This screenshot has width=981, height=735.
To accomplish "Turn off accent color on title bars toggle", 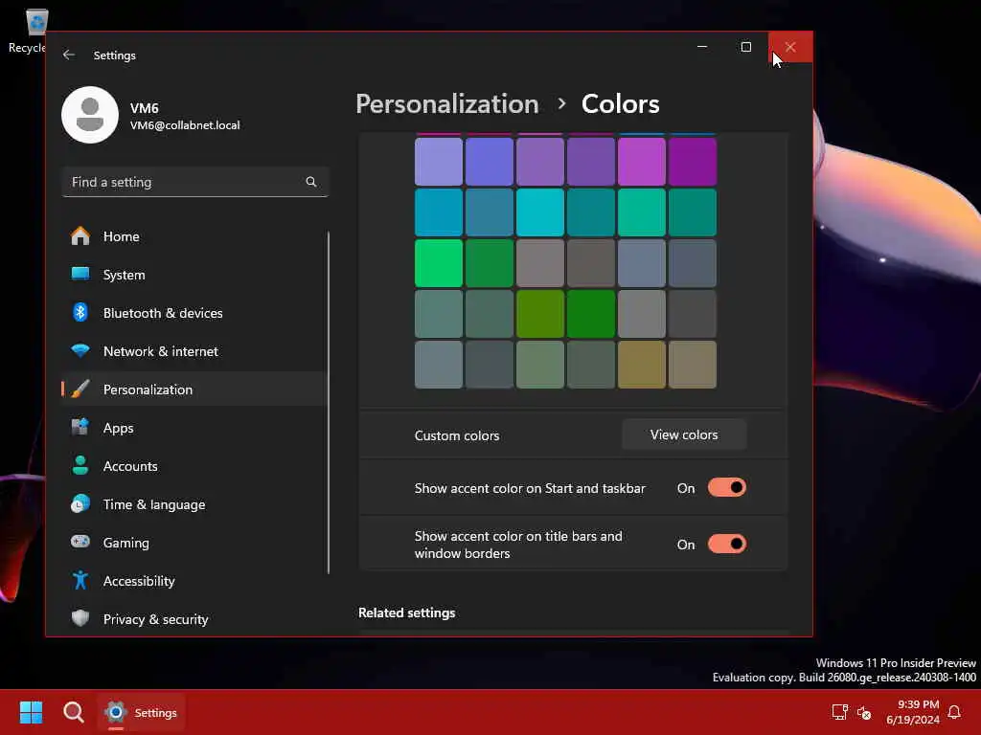I will [x=727, y=544].
